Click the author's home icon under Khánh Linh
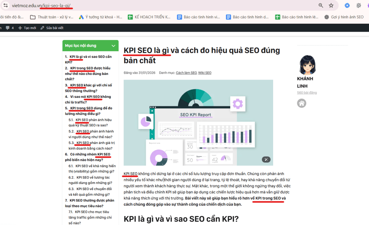The height and width of the screenshot is (225, 369). [302, 103]
